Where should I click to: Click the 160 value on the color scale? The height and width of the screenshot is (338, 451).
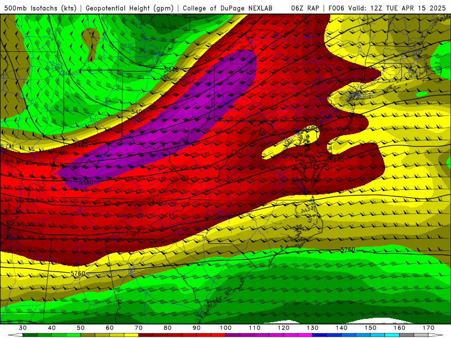pos(400,328)
